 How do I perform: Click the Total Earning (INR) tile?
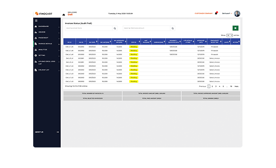pos(211,98)
